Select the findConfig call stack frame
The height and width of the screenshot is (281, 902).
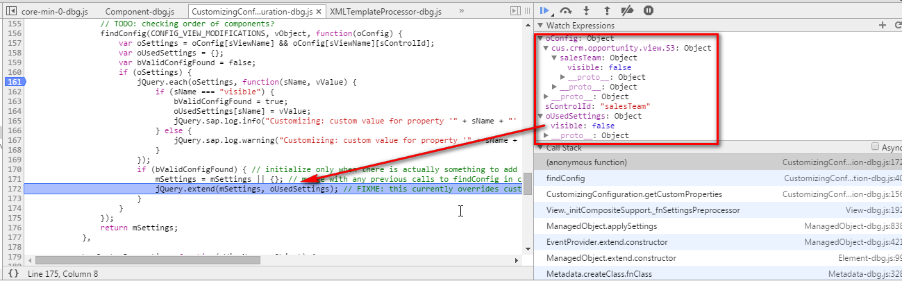(718, 178)
